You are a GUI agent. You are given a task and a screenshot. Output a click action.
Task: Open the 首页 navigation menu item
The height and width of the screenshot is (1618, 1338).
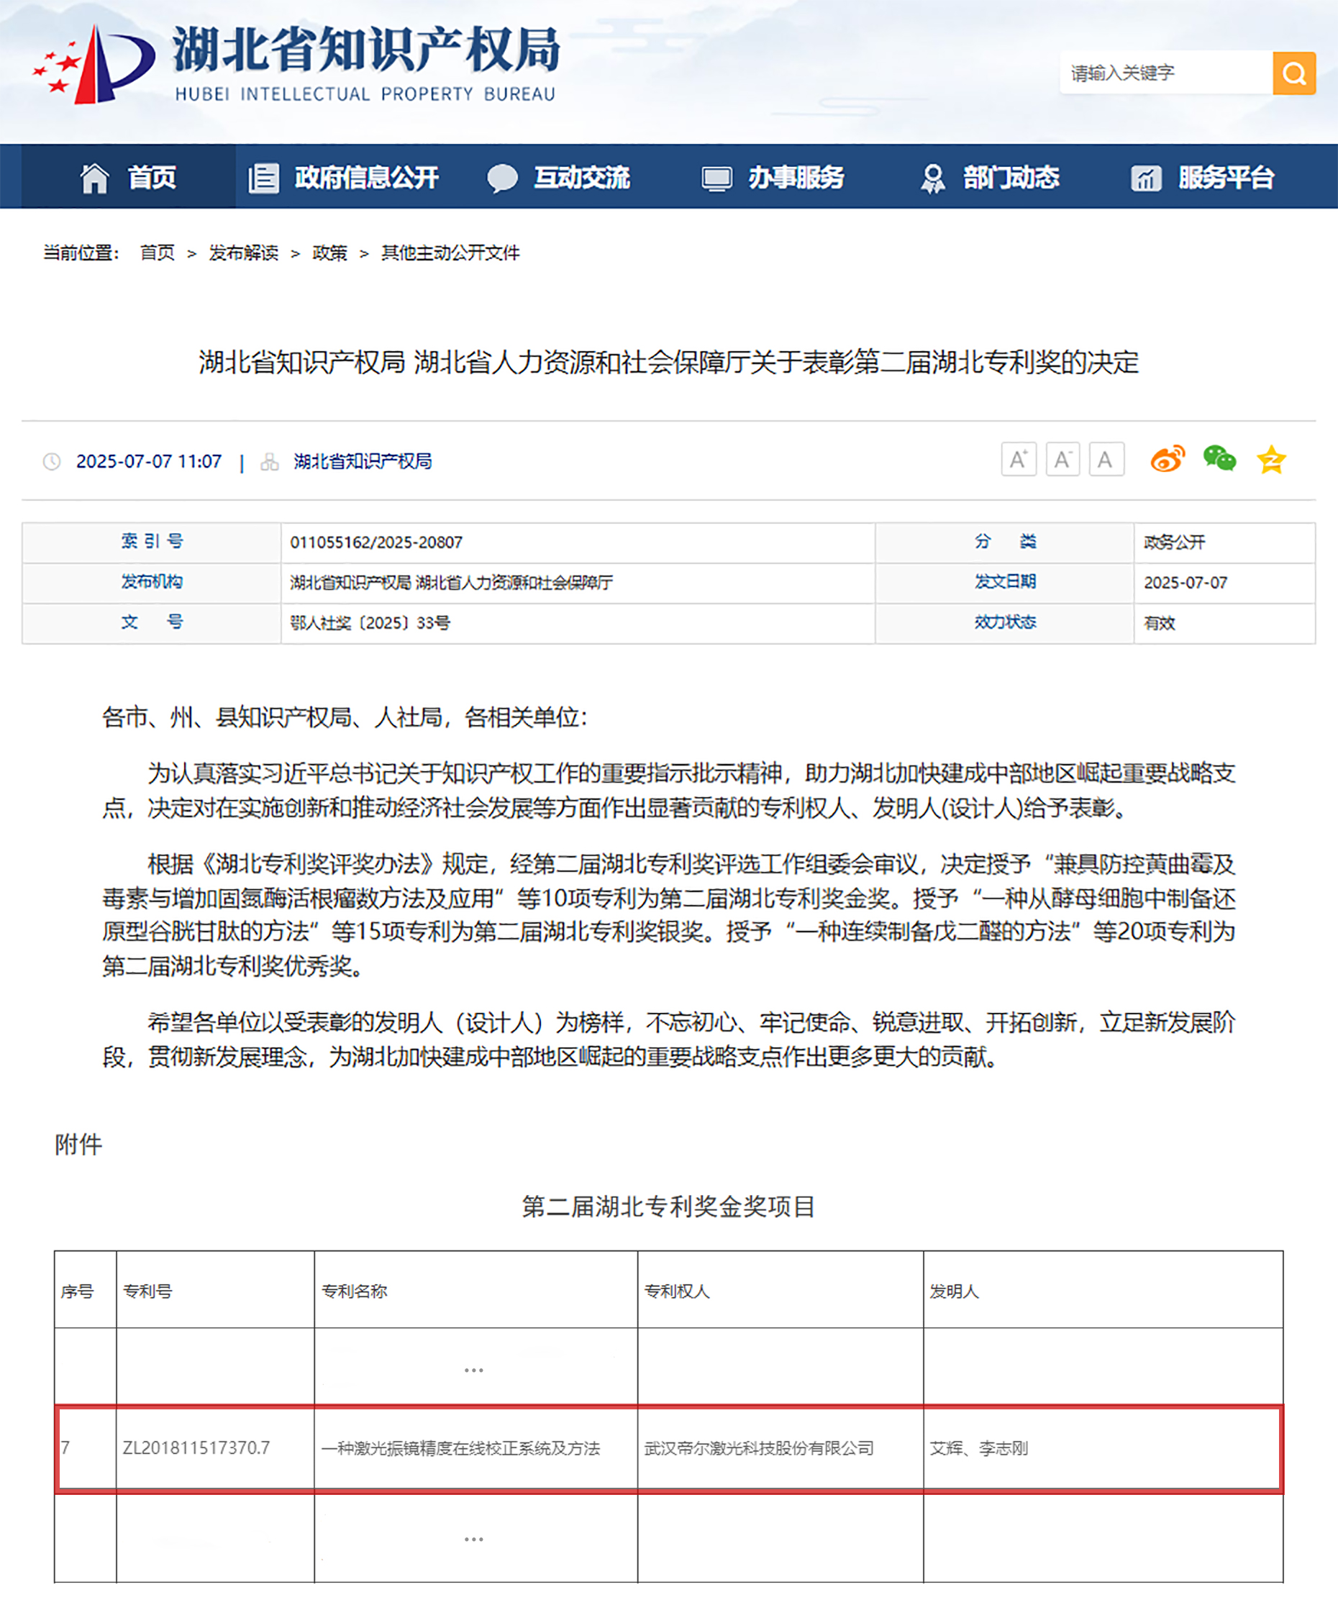pos(129,177)
